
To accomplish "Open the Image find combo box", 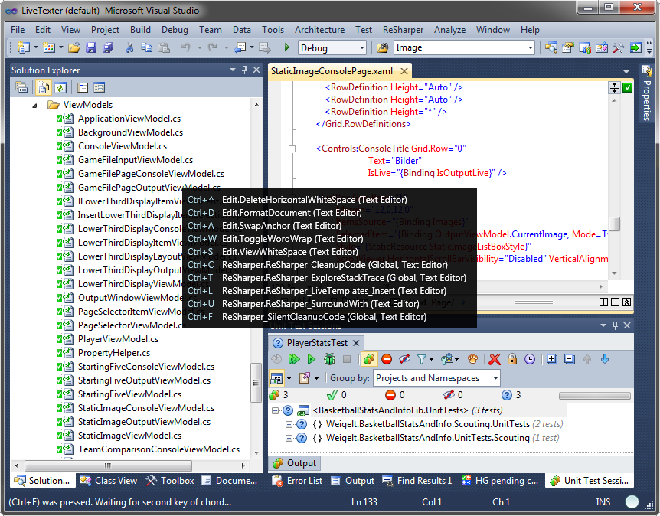I will click(464, 47).
